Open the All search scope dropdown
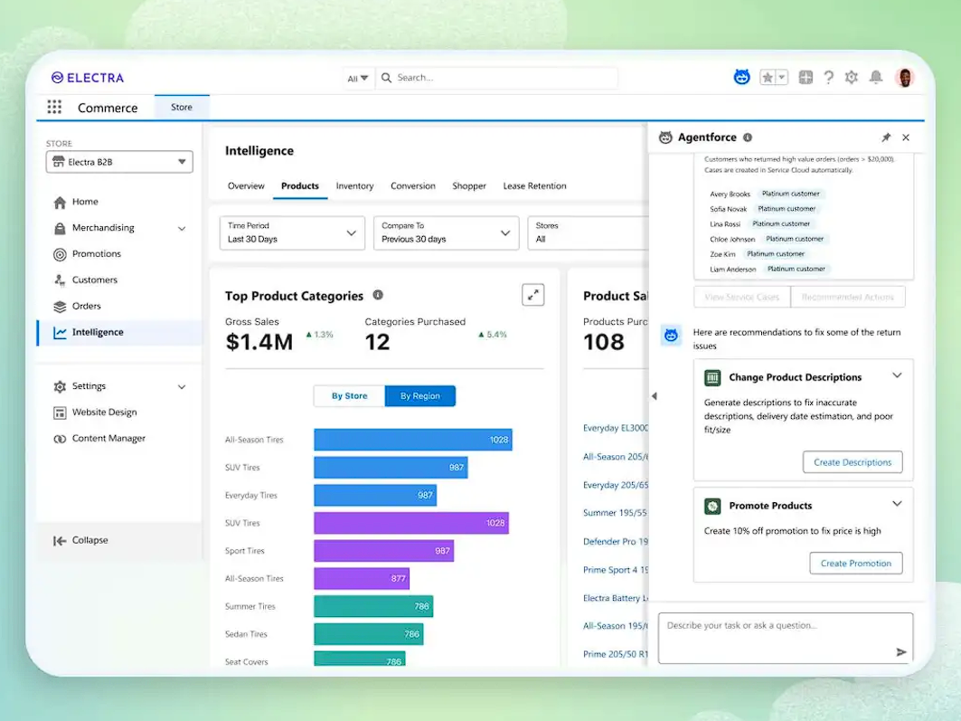961x721 pixels. click(357, 78)
